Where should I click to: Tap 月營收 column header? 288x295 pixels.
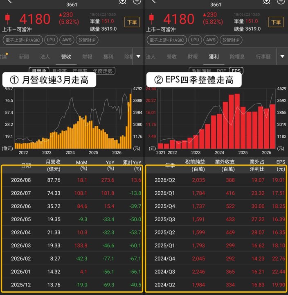[x=53, y=165]
